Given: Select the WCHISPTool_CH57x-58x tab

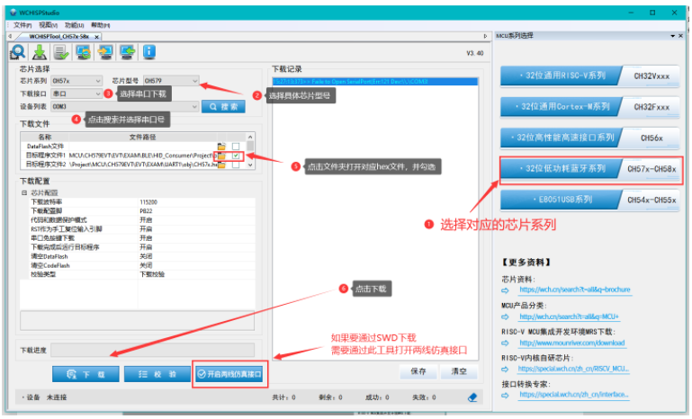Looking at the screenshot, I should pos(59,37).
